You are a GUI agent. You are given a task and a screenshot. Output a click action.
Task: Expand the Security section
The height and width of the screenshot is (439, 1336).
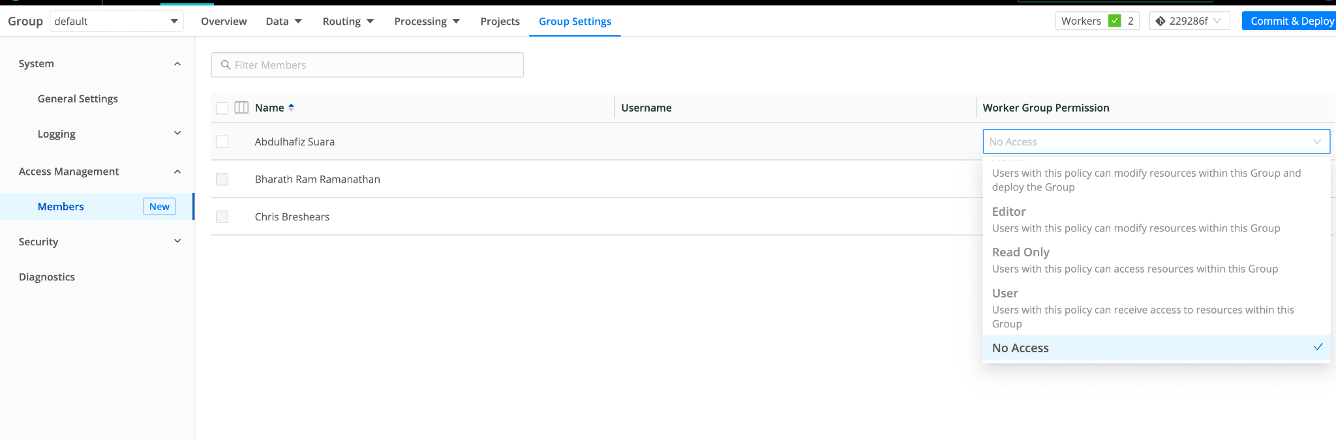pyautogui.click(x=177, y=241)
